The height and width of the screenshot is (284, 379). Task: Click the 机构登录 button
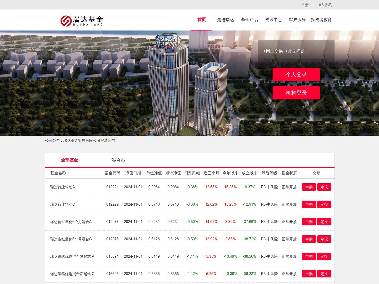coord(296,93)
